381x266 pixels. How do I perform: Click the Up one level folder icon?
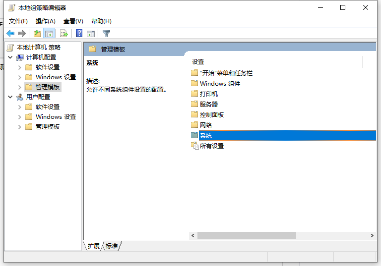click(x=37, y=34)
